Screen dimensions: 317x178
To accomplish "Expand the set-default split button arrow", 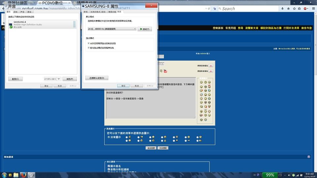I will 59,79.
